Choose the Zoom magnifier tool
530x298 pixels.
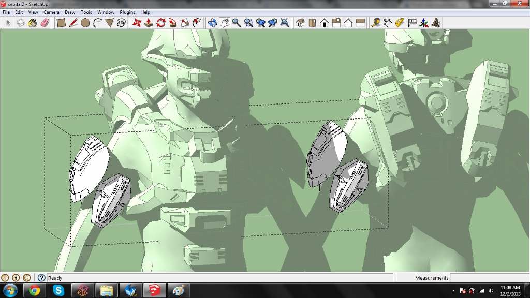tap(237, 23)
